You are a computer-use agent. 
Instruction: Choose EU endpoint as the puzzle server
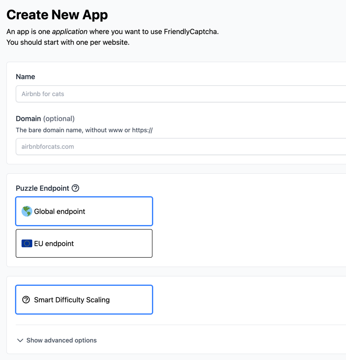[x=84, y=243]
